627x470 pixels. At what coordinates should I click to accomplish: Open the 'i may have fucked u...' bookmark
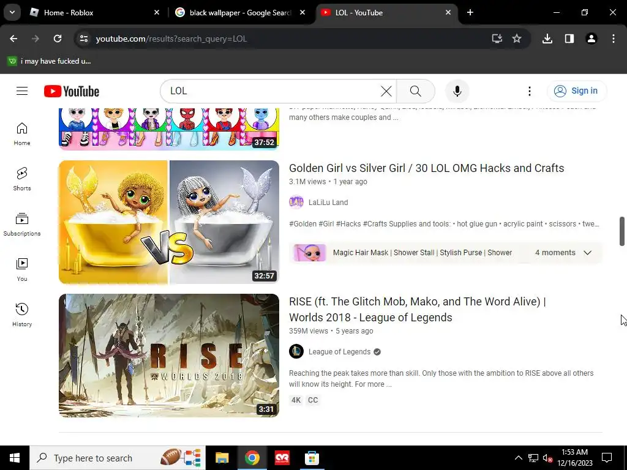[x=50, y=61]
